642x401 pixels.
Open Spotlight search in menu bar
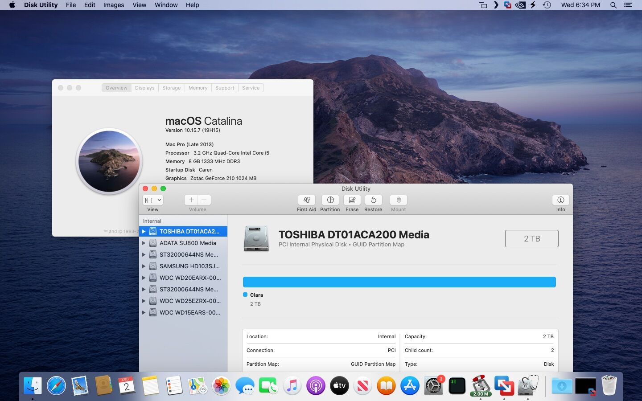tap(613, 5)
